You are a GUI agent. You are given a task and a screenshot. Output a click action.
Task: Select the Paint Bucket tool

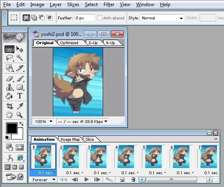point(9,96)
